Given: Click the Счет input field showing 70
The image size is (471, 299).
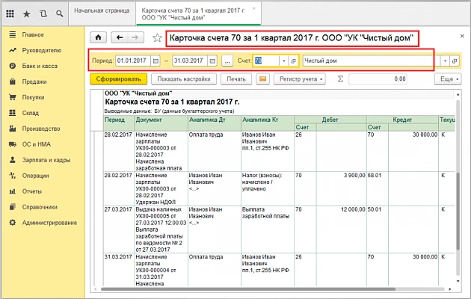Looking at the screenshot, I should [x=266, y=61].
